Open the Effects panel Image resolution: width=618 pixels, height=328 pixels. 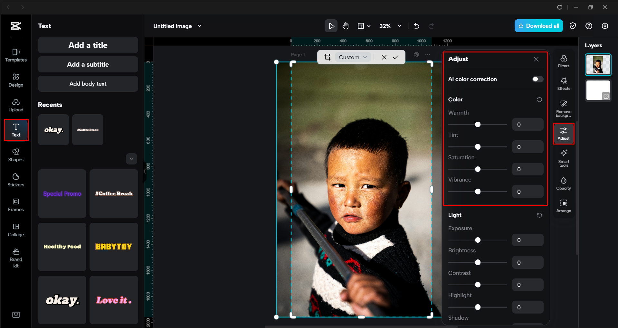tap(563, 83)
